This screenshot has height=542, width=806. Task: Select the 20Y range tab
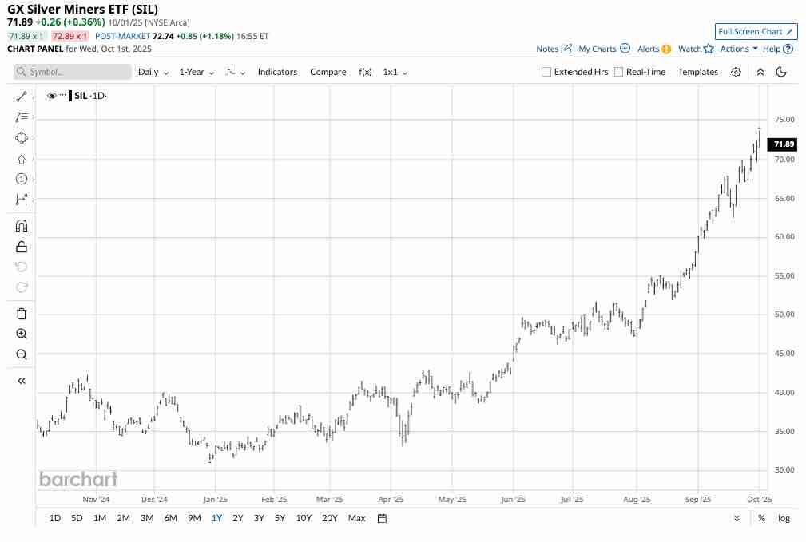tap(329, 518)
